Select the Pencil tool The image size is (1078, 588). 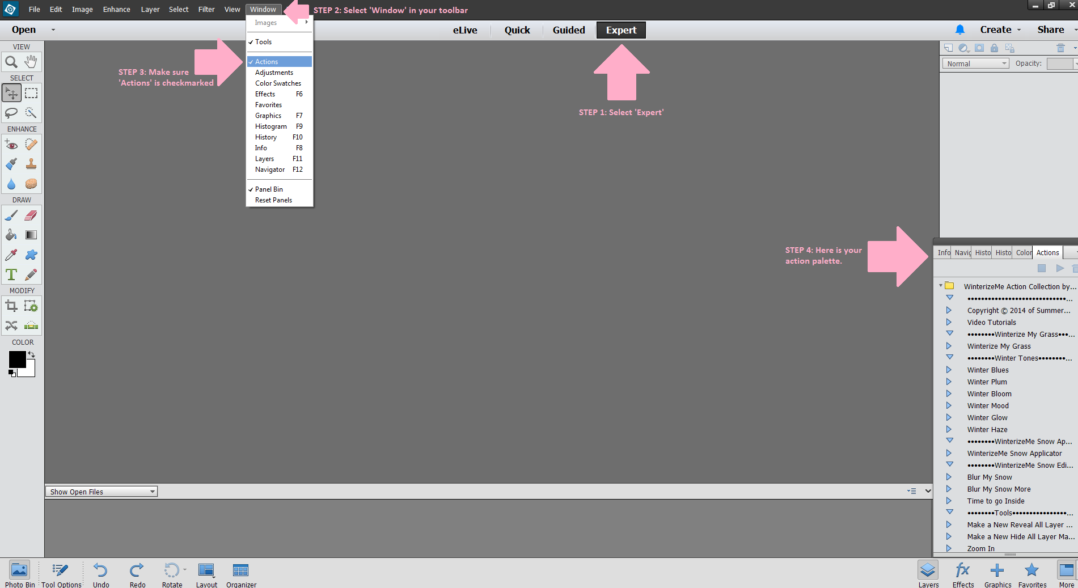(31, 274)
